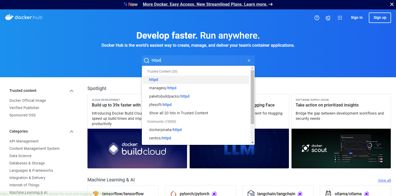This screenshot has width=396, height=196.
Task: Open the Docker Scout spotlight image
Action: pyautogui.click(x=341, y=149)
